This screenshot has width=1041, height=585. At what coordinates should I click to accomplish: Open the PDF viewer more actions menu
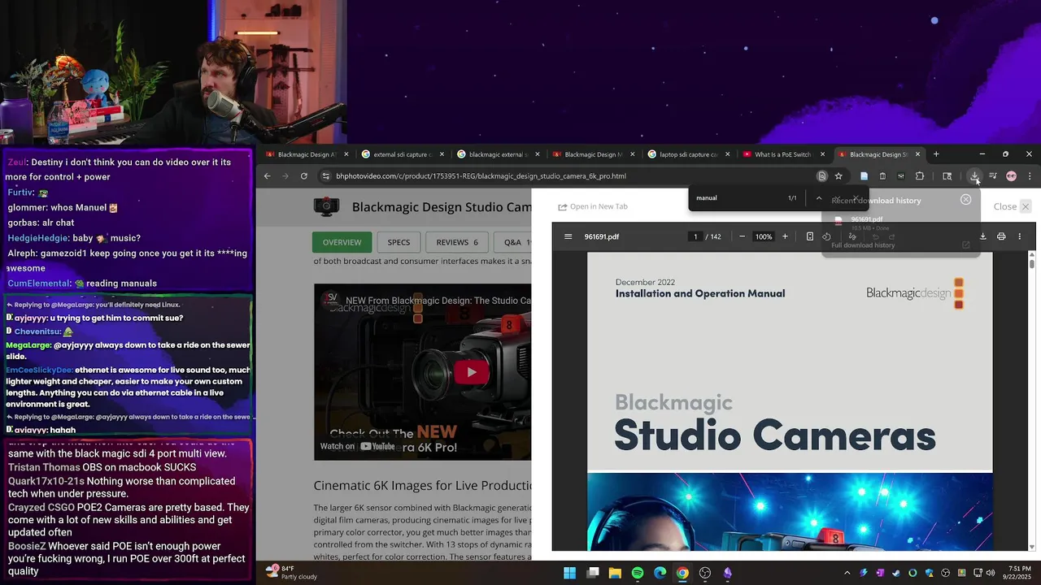click(1019, 236)
